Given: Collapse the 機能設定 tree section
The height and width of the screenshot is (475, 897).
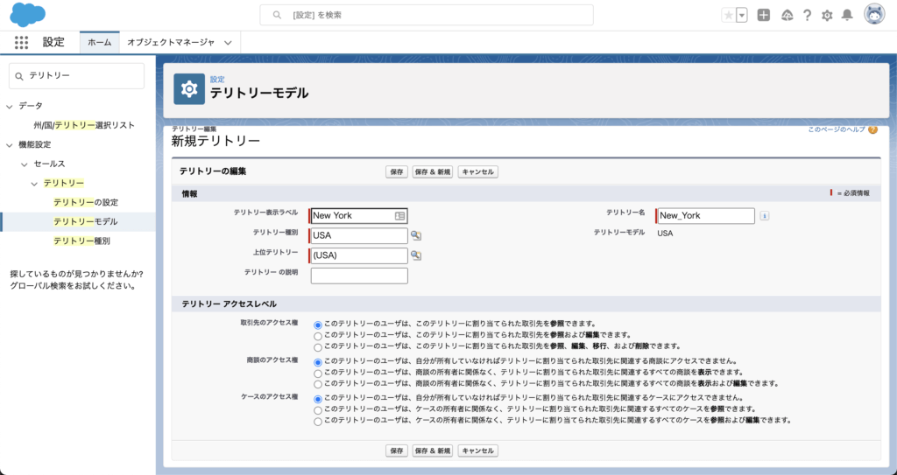Looking at the screenshot, I should click(9, 145).
